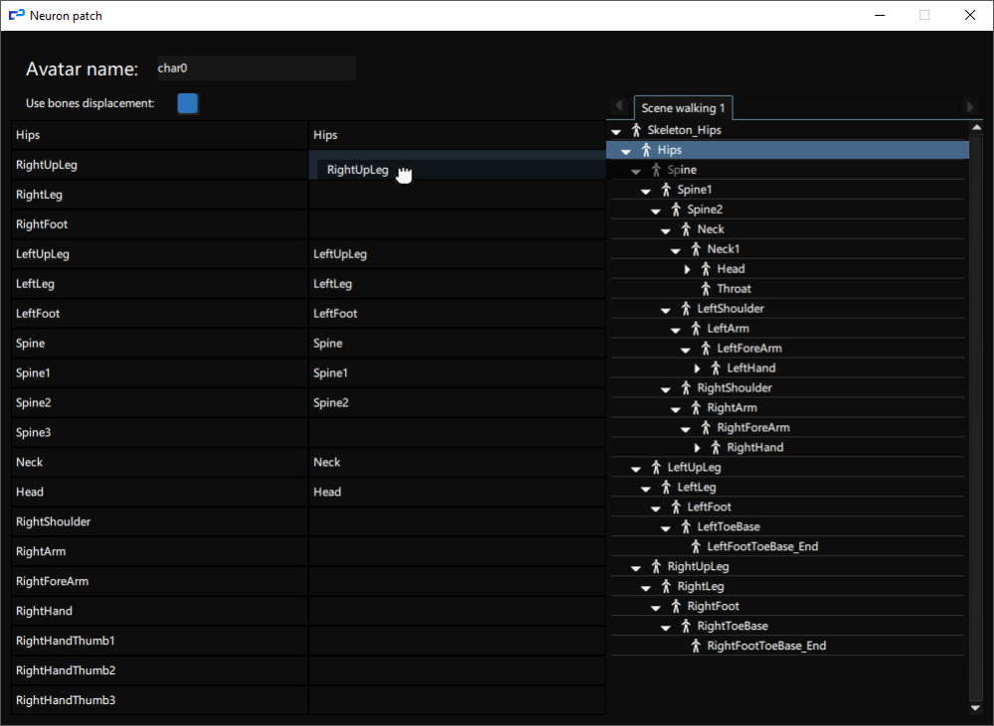Click the Avatar name input field
The width and height of the screenshot is (994, 726).
coord(256,68)
